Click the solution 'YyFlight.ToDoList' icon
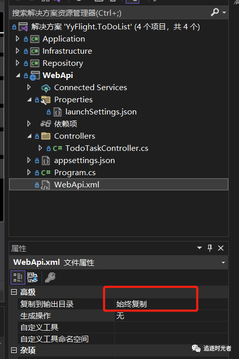The image size is (239, 359). [x=23, y=27]
